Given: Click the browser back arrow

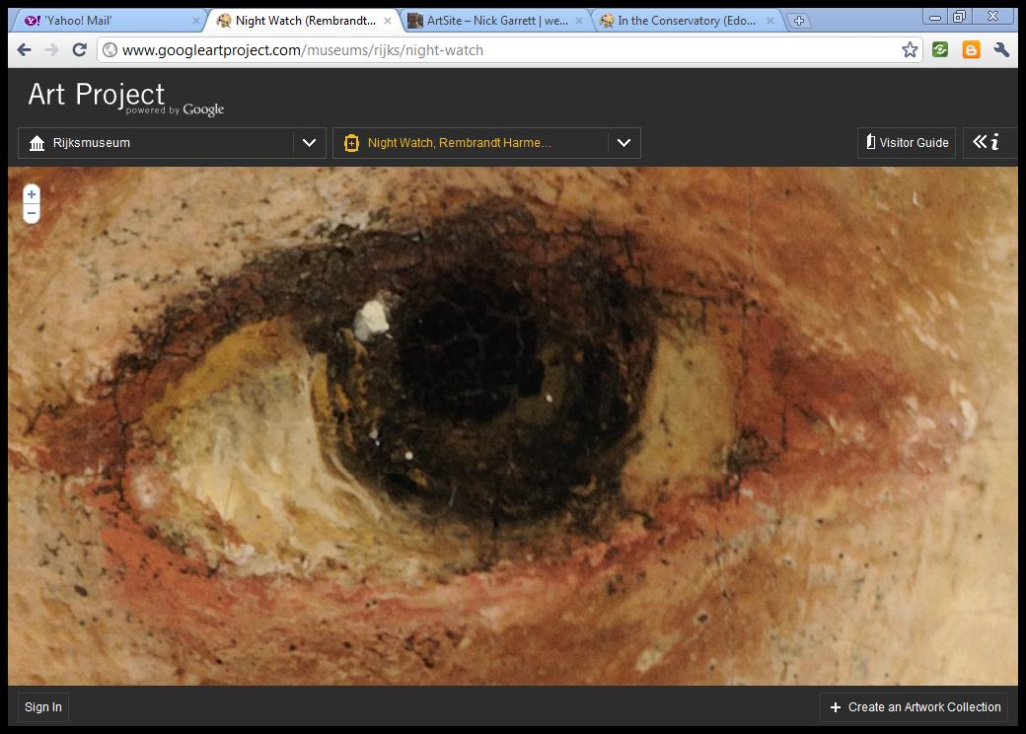Looking at the screenshot, I should 25,50.
